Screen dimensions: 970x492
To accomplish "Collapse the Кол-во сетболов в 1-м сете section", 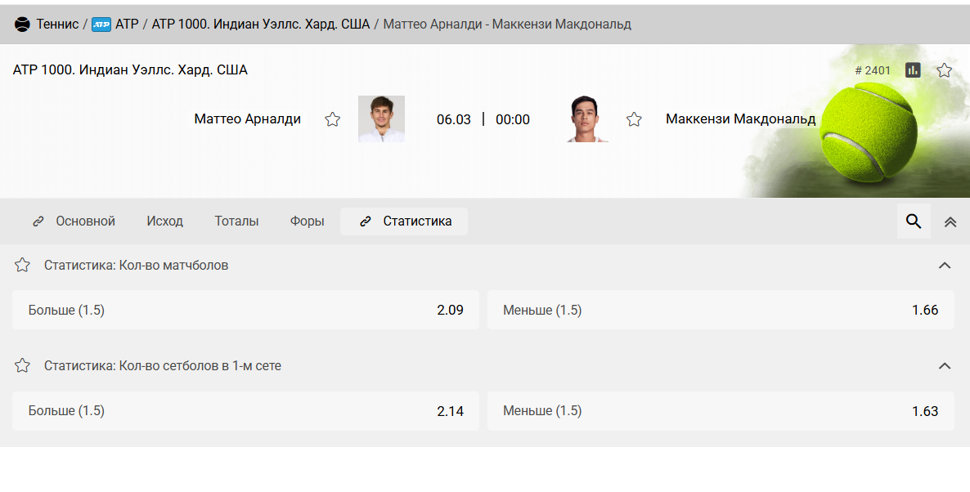I will pyautogui.click(x=945, y=365).
